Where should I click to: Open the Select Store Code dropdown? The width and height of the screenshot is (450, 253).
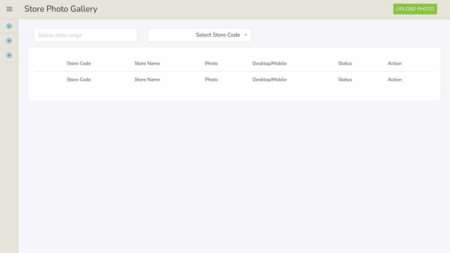(x=199, y=35)
